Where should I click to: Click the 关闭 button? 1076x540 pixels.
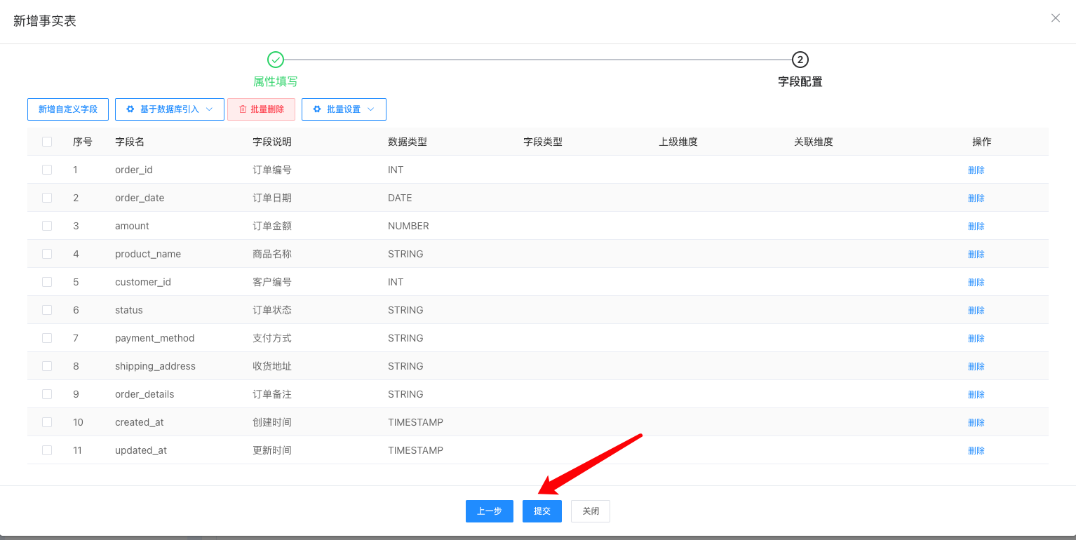point(590,511)
